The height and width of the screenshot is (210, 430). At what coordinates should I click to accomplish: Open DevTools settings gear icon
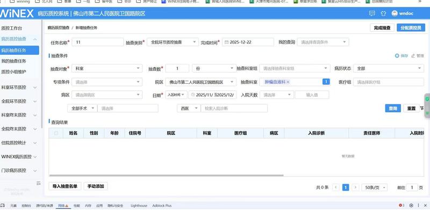pos(411,205)
